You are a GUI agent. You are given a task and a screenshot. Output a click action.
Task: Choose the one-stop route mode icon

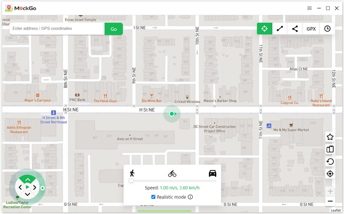(280, 29)
